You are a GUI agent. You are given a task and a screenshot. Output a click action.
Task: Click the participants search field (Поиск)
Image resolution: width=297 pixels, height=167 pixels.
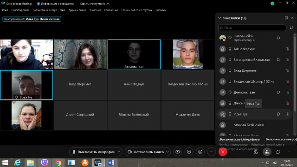(x=252, y=28)
